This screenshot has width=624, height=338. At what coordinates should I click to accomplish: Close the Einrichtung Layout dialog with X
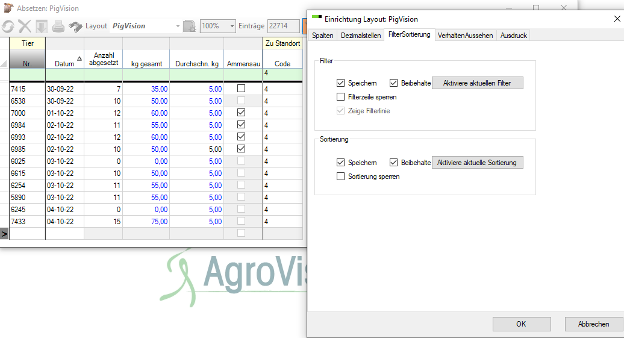coord(617,19)
